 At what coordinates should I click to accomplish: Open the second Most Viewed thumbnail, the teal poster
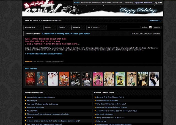click(42, 79)
